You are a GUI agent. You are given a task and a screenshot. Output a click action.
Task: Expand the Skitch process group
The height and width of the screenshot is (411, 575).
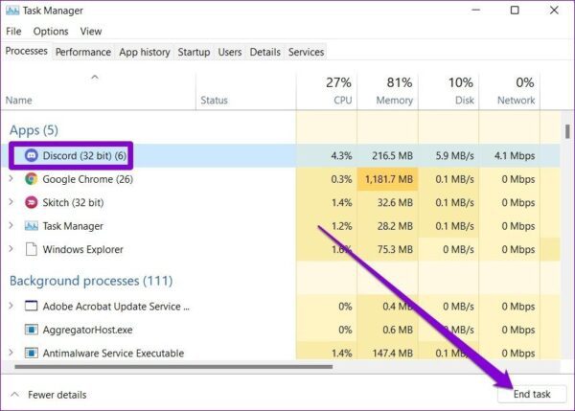pyautogui.click(x=11, y=202)
